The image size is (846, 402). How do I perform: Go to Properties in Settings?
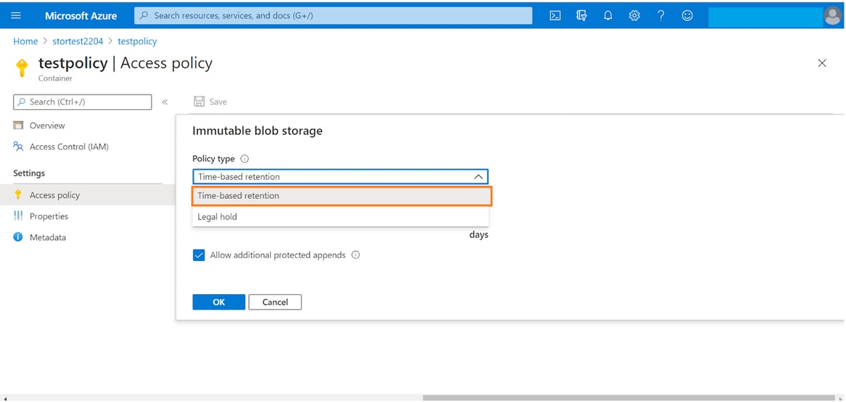(x=49, y=217)
